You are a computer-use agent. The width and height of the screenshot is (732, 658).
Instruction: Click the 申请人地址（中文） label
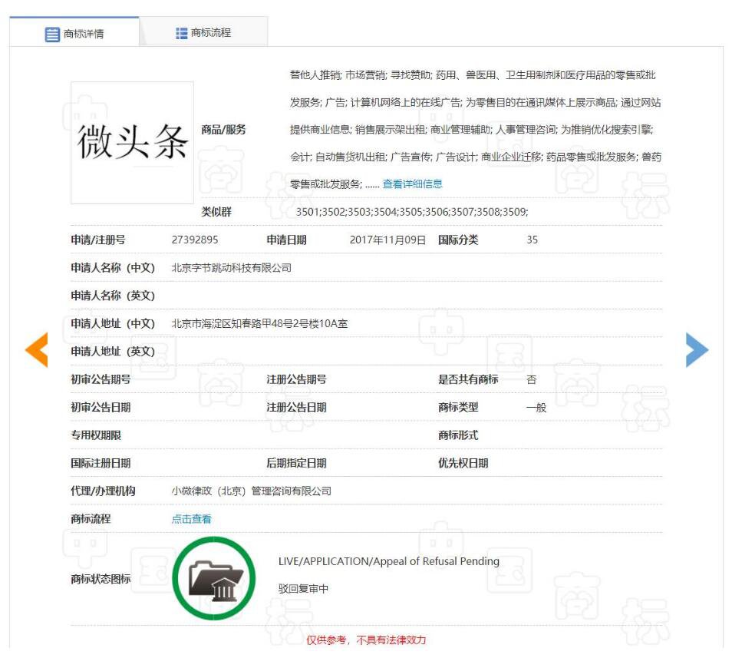(113, 324)
